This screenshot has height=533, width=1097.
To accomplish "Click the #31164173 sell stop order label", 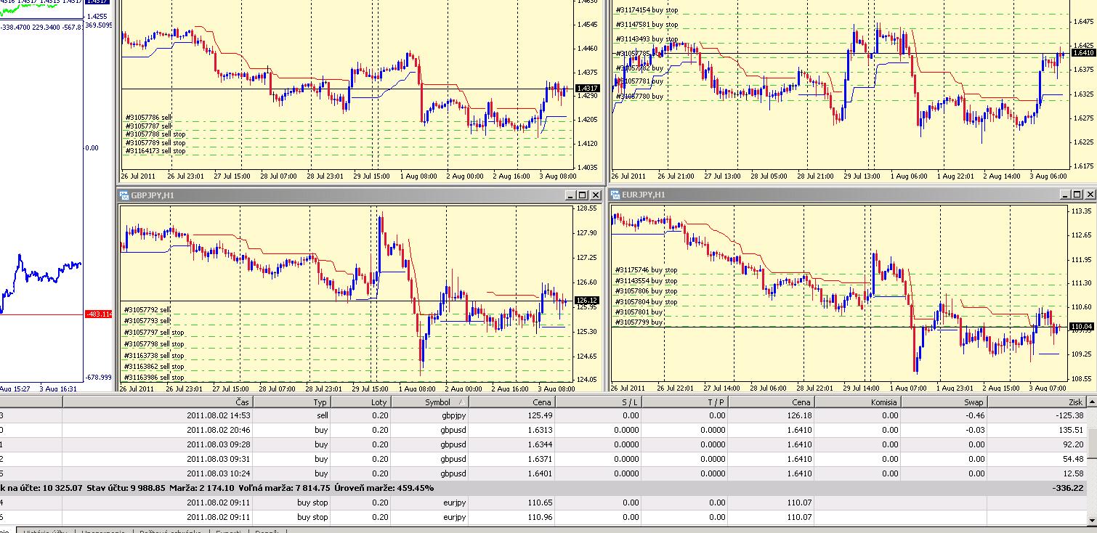I will point(155,151).
